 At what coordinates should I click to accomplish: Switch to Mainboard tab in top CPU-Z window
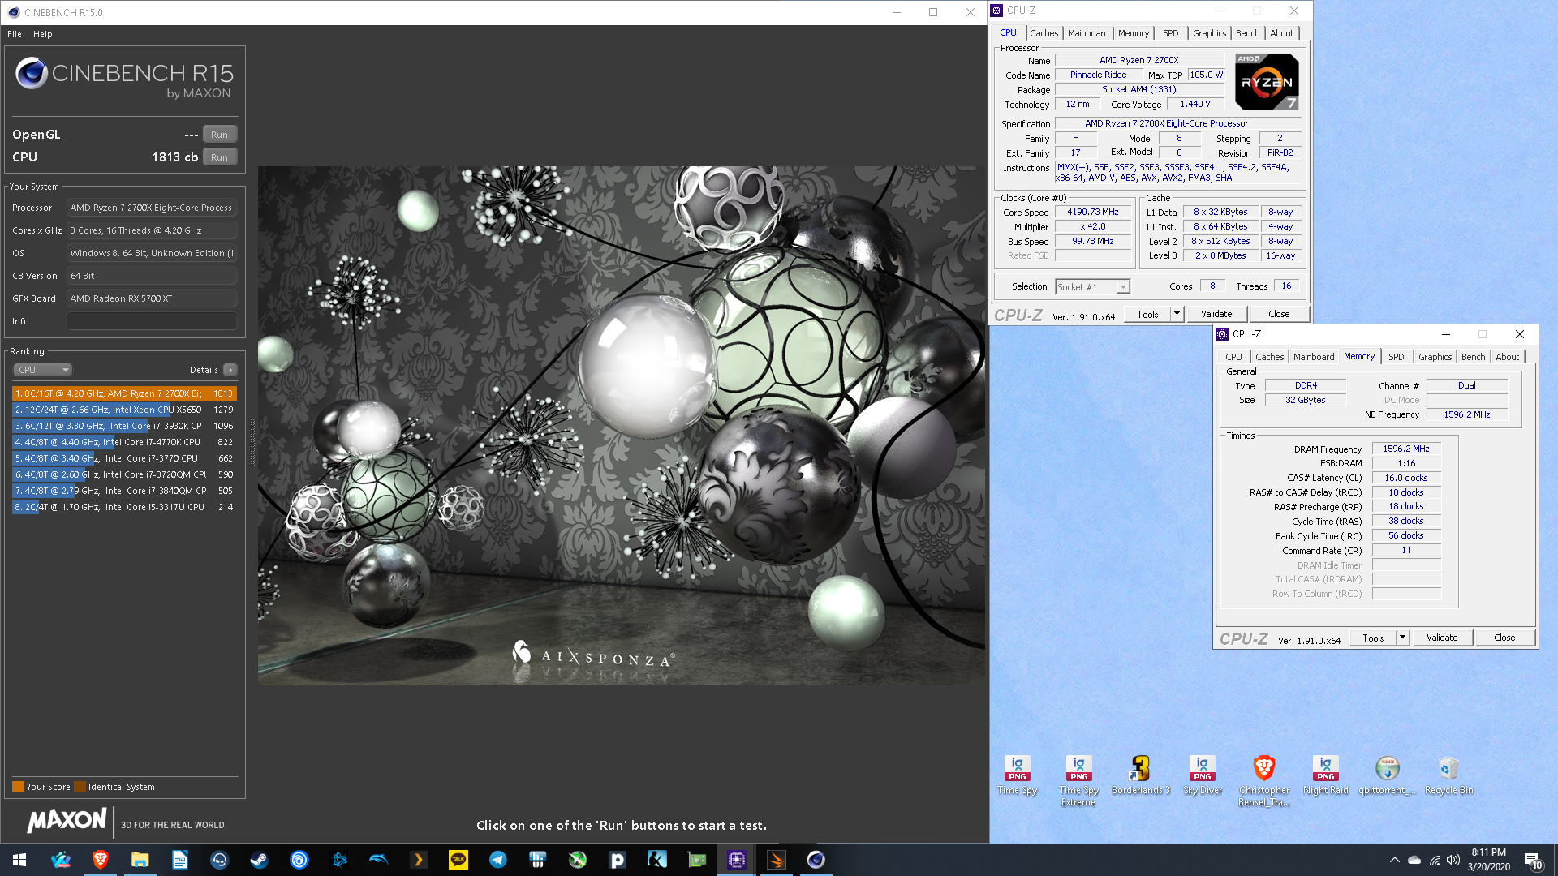(1088, 33)
